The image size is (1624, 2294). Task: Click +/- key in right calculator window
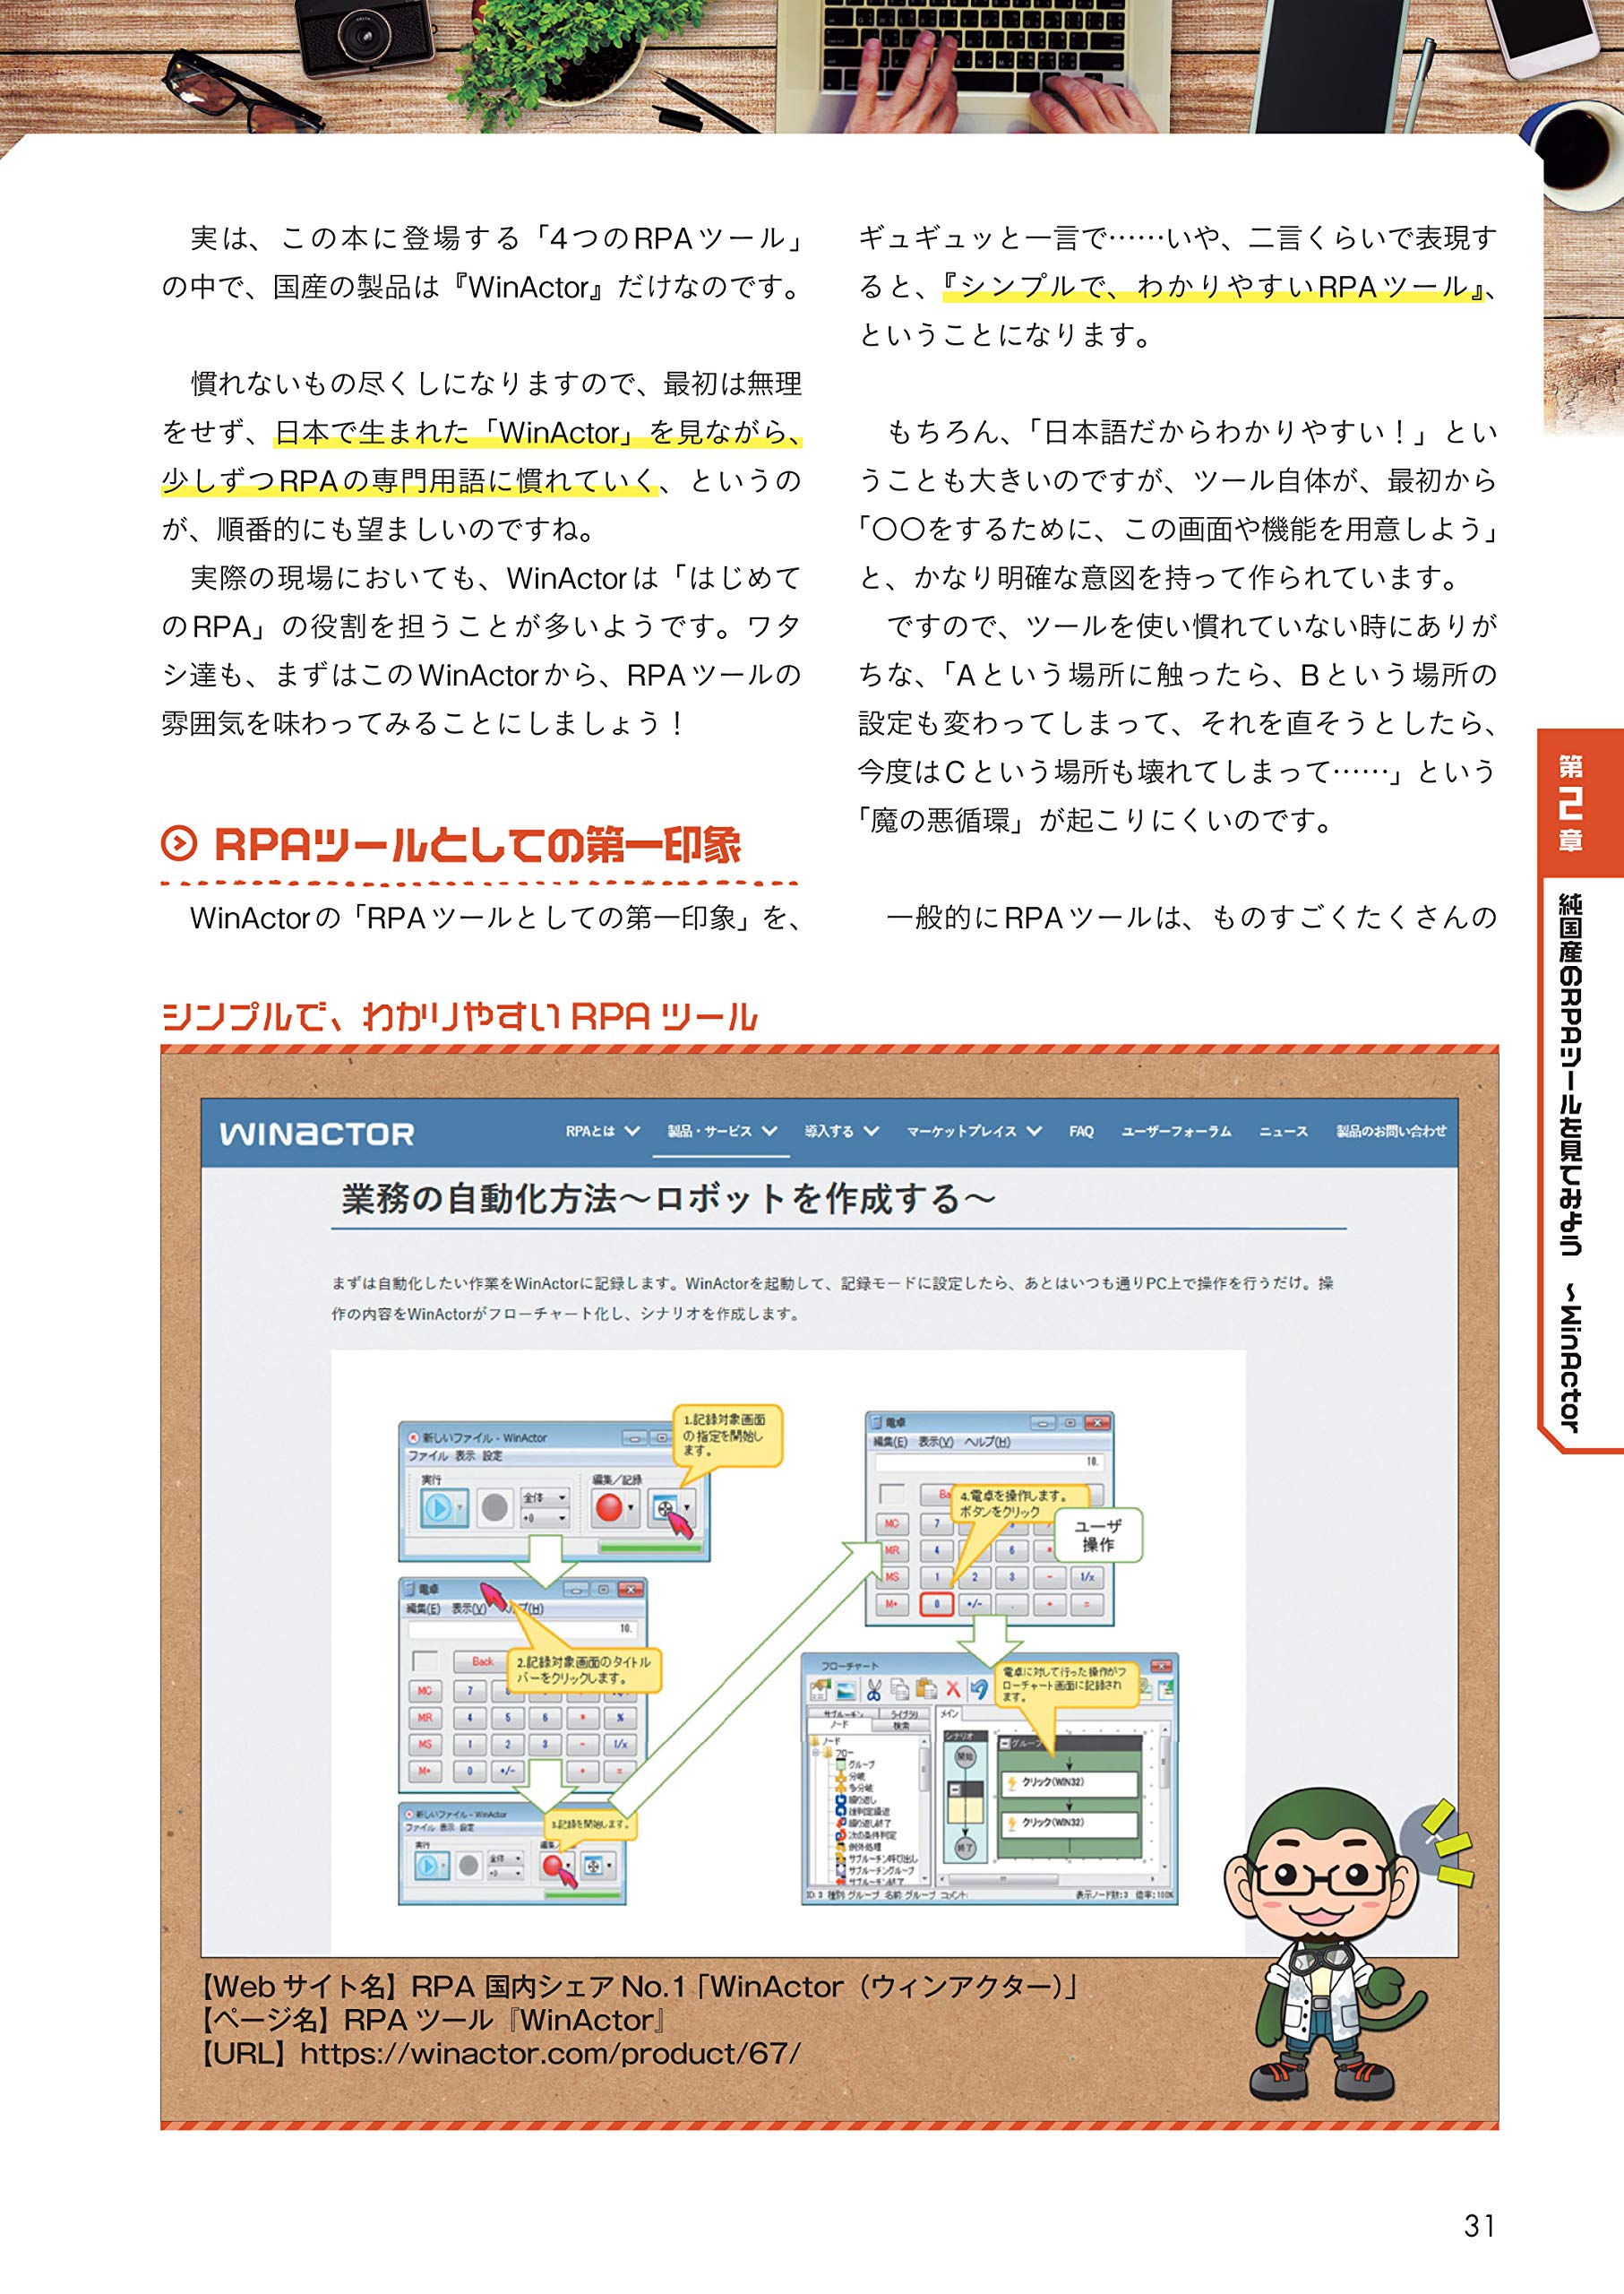pyautogui.click(x=975, y=1605)
